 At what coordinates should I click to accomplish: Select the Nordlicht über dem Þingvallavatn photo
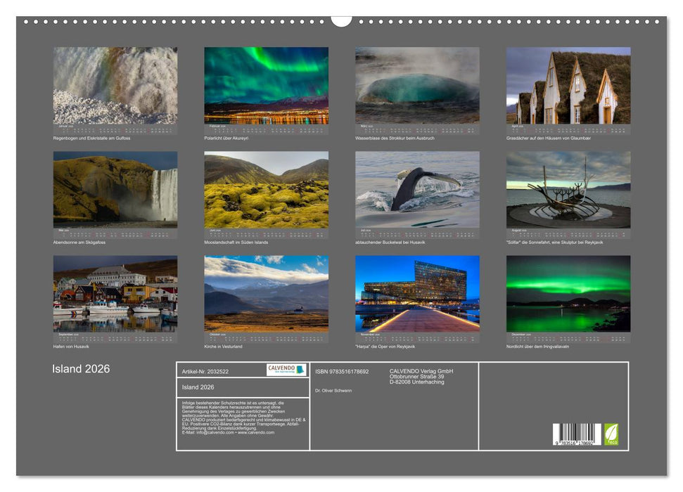[568, 293]
